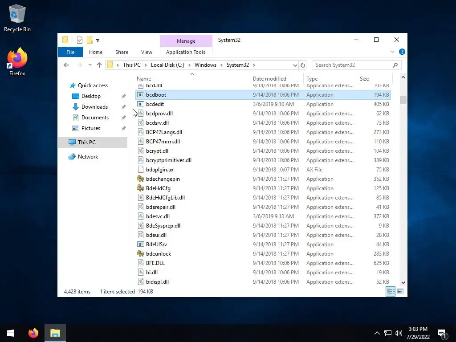The width and height of the screenshot is (456, 342).
Task: Select the bcdboot application icon
Action: pyautogui.click(x=141, y=95)
